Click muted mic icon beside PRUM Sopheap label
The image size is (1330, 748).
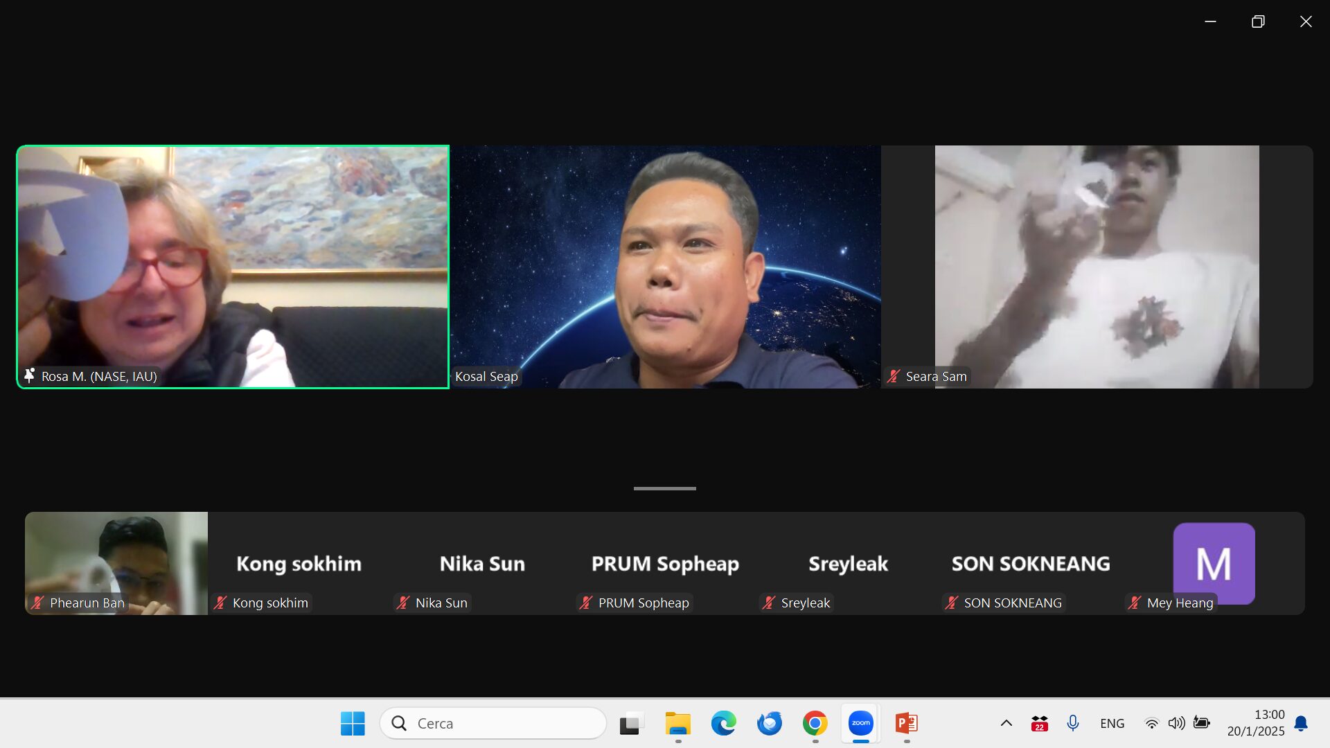[x=586, y=603]
